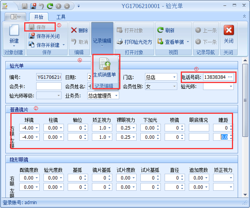Viewport: 250px width, 208px height.
Task: Click the 验光单 section header
Action: 122,65
